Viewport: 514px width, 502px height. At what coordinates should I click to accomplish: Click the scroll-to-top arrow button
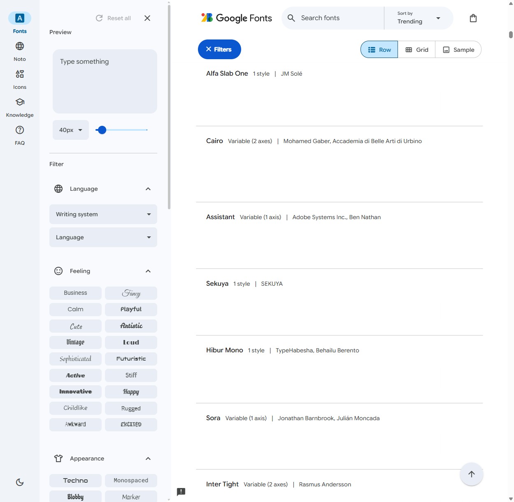coord(472,474)
